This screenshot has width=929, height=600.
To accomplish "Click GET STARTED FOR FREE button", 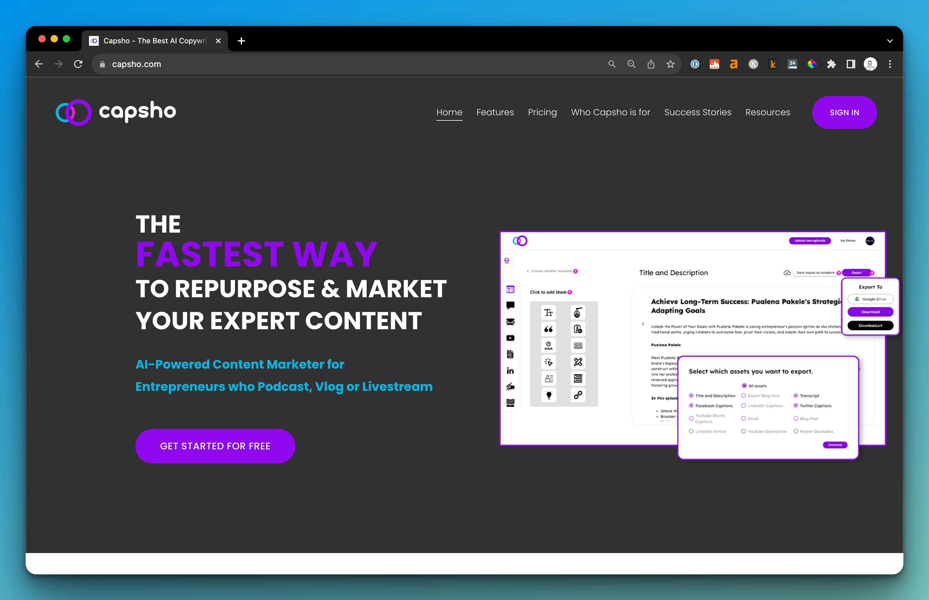I will pos(215,446).
